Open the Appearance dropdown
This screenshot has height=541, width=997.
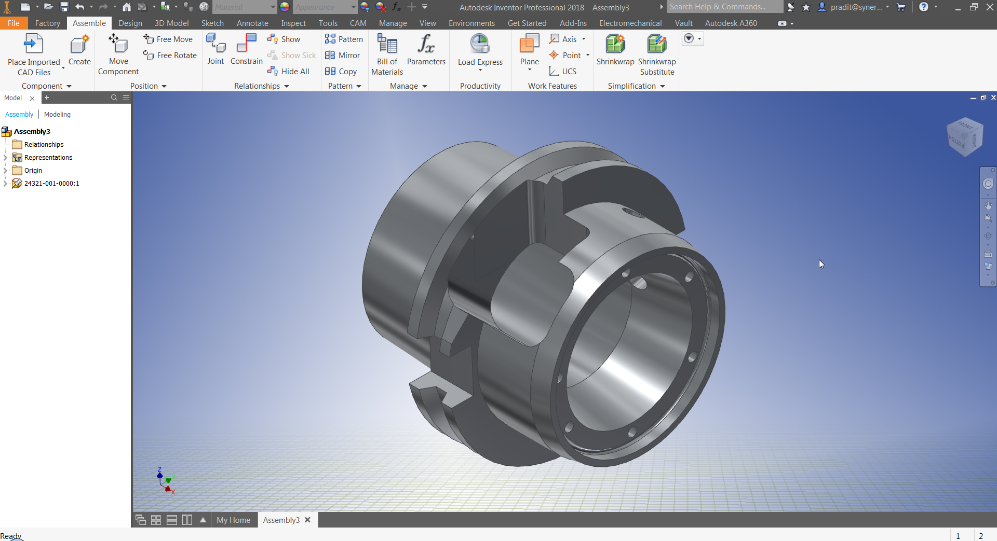pyautogui.click(x=352, y=7)
